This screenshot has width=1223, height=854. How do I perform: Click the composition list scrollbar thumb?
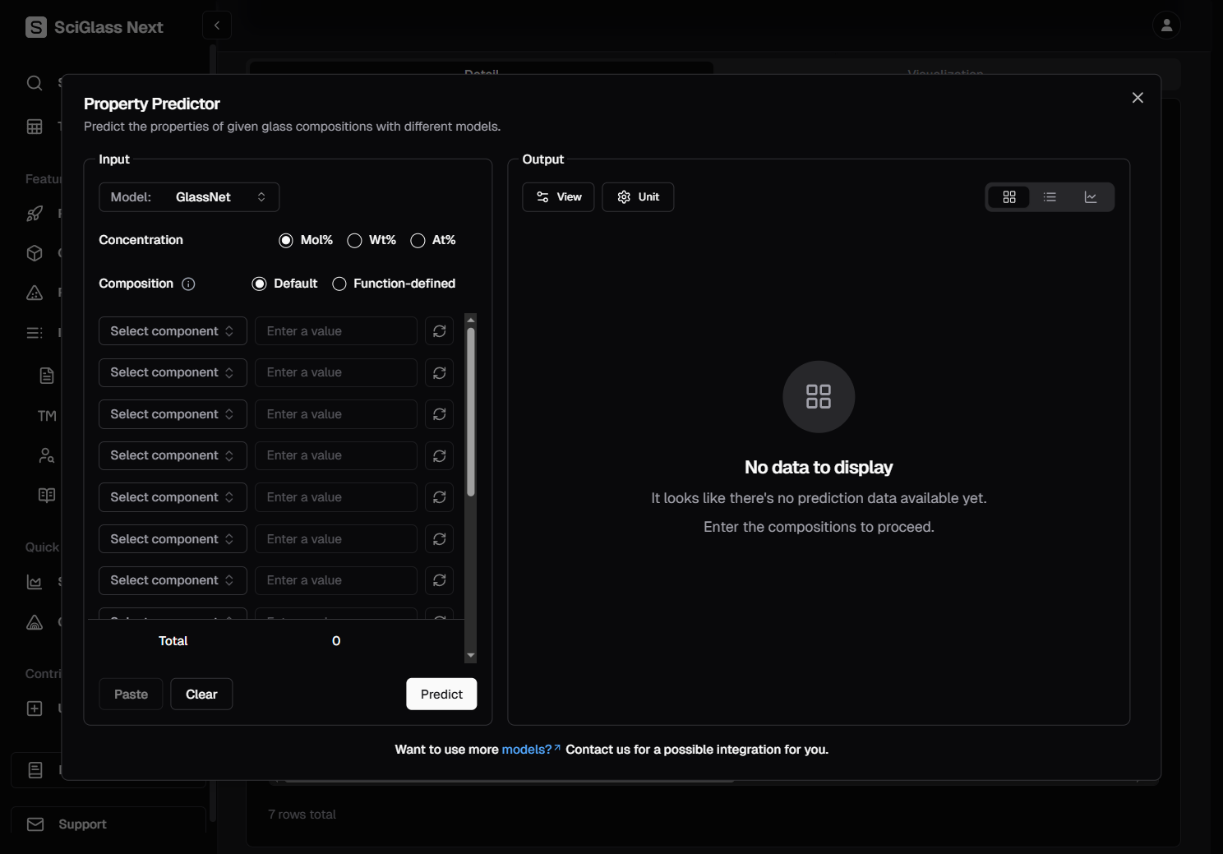pos(471,411)
